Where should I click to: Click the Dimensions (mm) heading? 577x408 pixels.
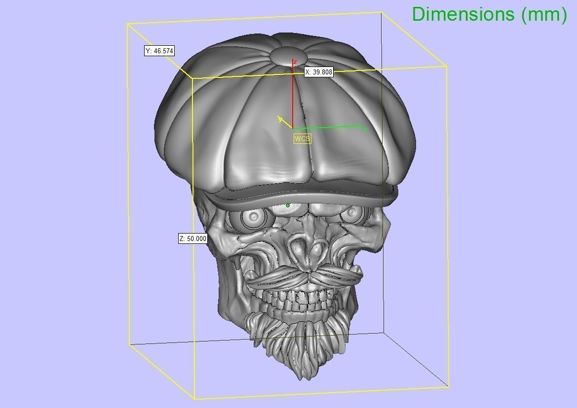click(x=490, y=14)
